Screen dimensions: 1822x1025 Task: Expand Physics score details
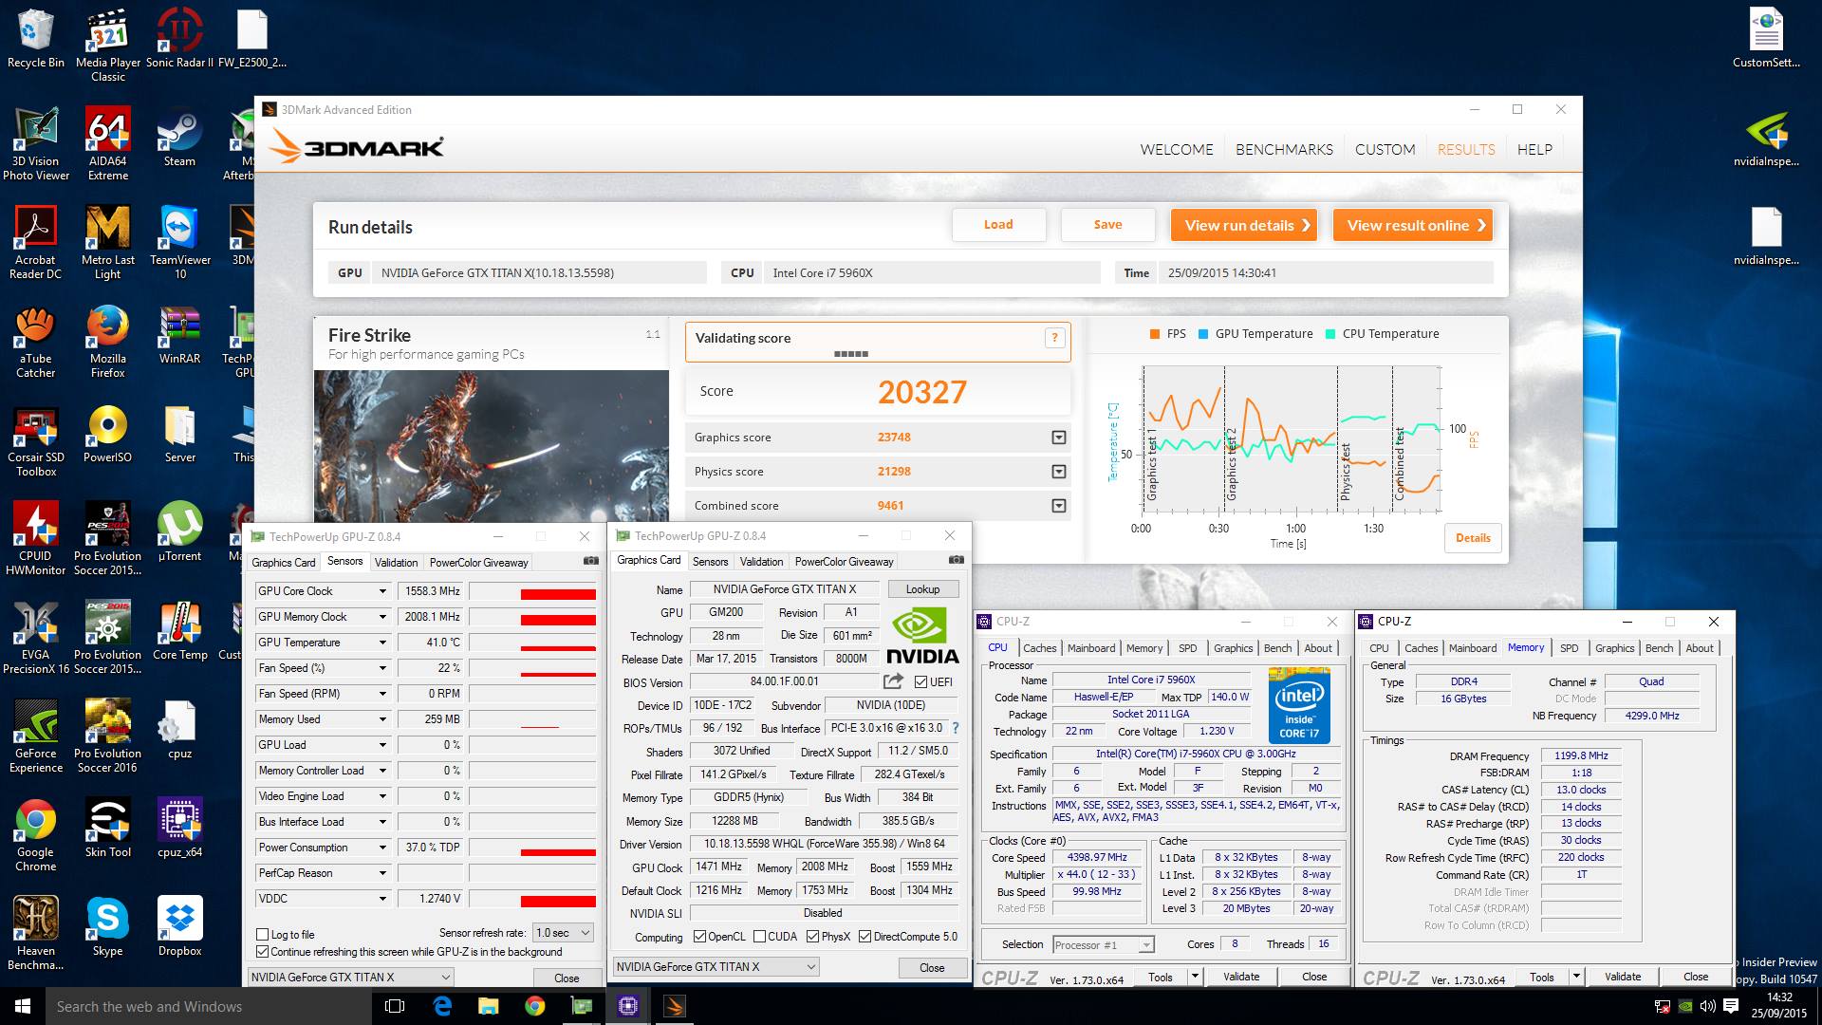(1058, 472)
